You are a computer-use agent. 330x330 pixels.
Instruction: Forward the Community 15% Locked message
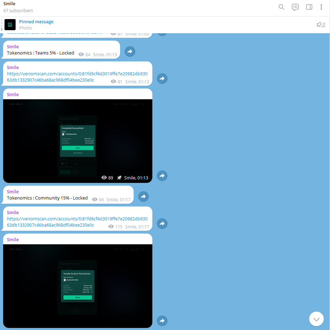(x=143, y=196)
